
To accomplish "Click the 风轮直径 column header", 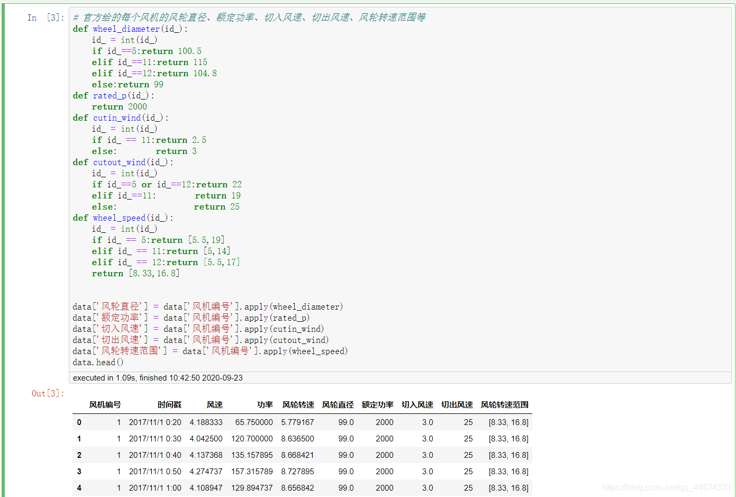I will coord(338,405).
